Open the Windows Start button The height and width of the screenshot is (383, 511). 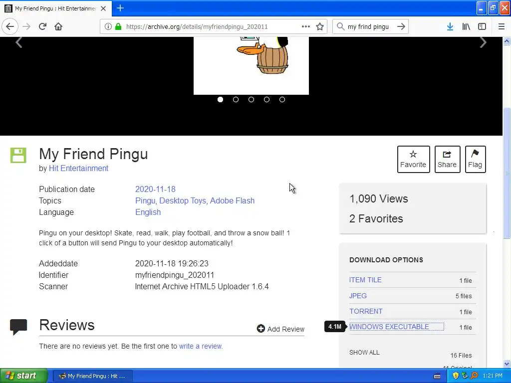pyautogui.click(x=24, y=376)
